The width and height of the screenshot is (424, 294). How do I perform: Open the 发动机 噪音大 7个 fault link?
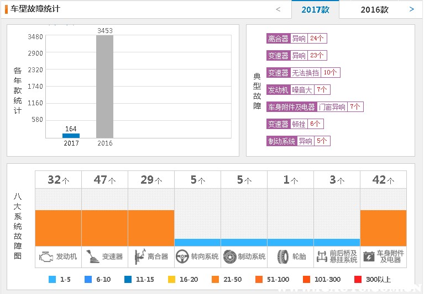click(x=298, y=90)
